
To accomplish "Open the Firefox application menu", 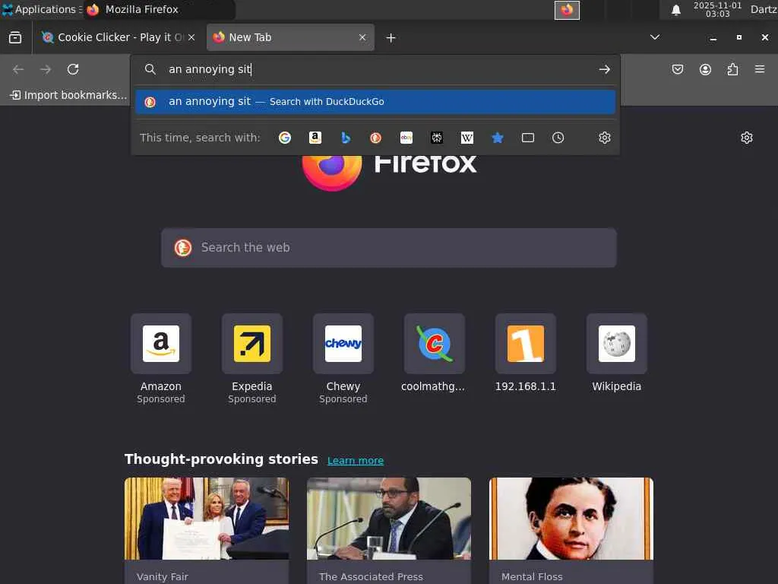I will tap(760, 69).
